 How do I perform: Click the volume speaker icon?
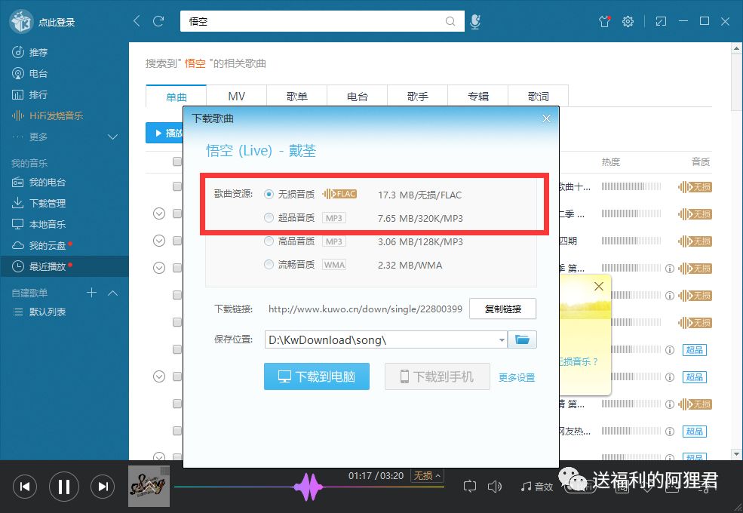pyautogui.click(x=495, y=487)
